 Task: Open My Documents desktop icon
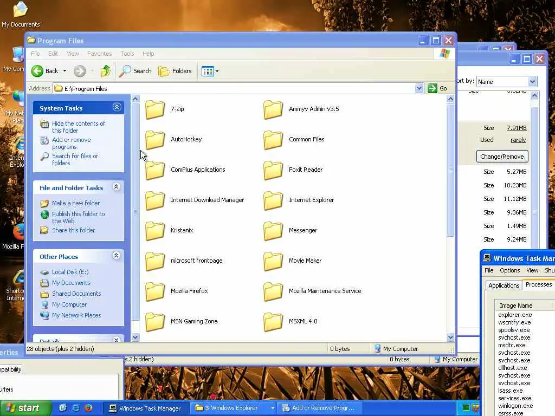coord(21,15)
